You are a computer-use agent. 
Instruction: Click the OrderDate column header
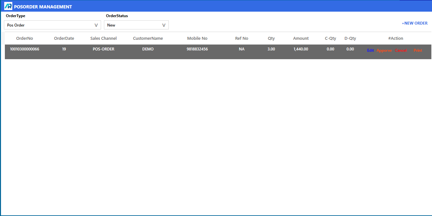64,38
